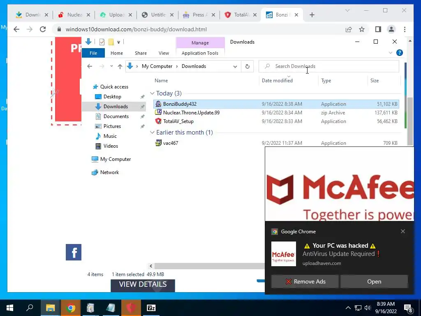Viewport: 421px width, 316px height.
Task: Reload the Chrome page
Action: pos(43,29)
